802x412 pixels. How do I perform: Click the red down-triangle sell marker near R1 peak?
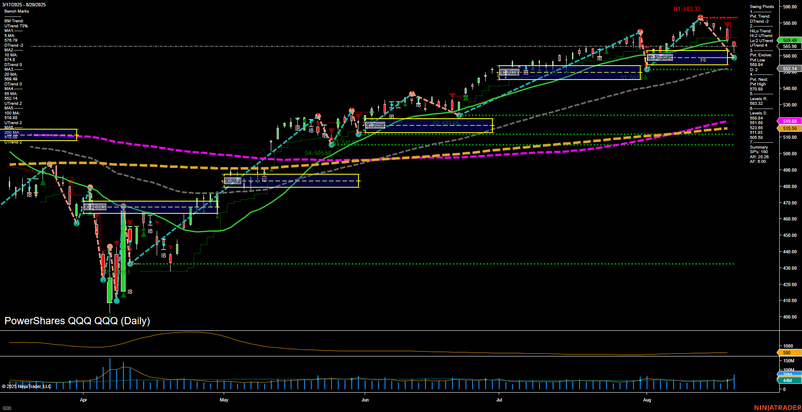click(x=727, y=25)
